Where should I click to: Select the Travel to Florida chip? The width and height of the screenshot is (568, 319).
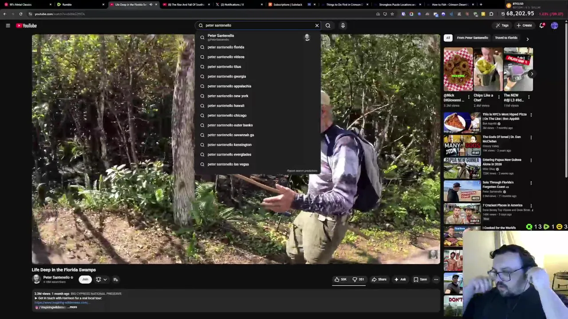[506, 38]
